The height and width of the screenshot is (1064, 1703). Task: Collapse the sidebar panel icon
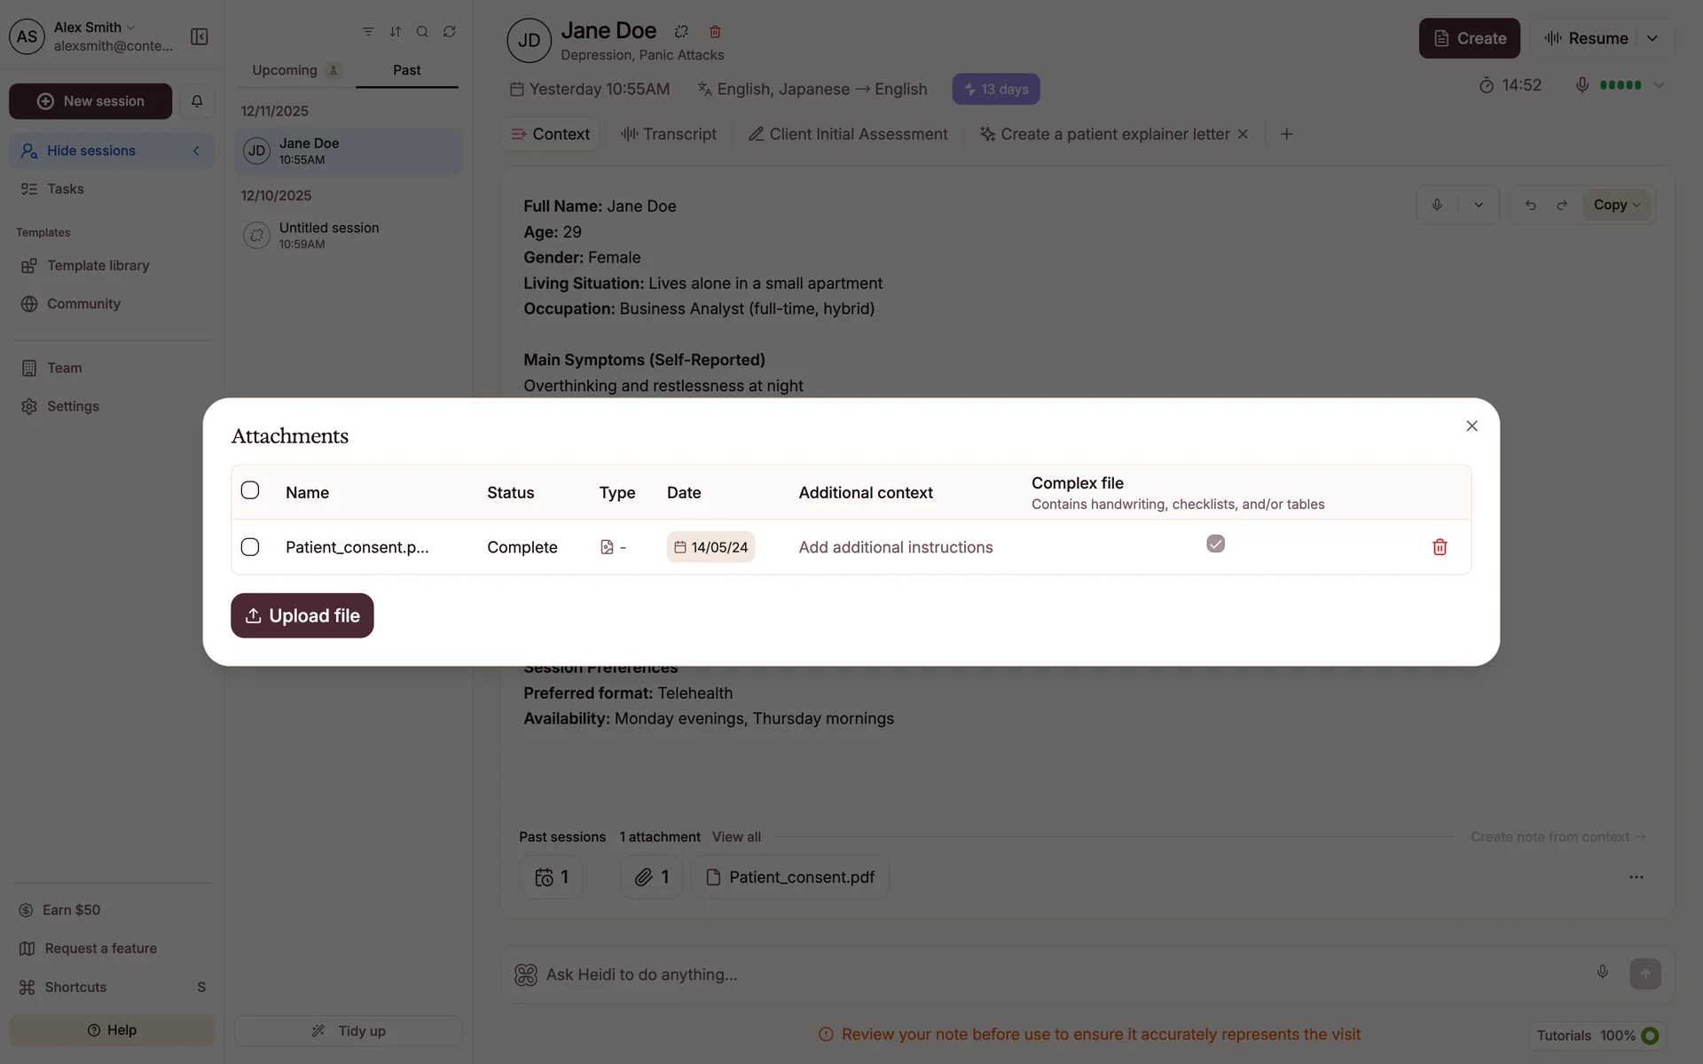point(200,36)
